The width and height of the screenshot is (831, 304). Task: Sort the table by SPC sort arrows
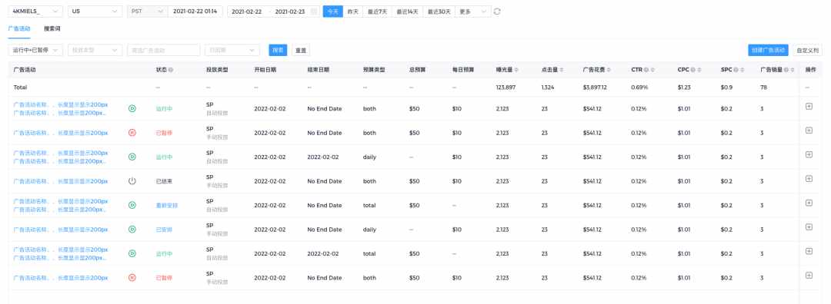point(742,70)
